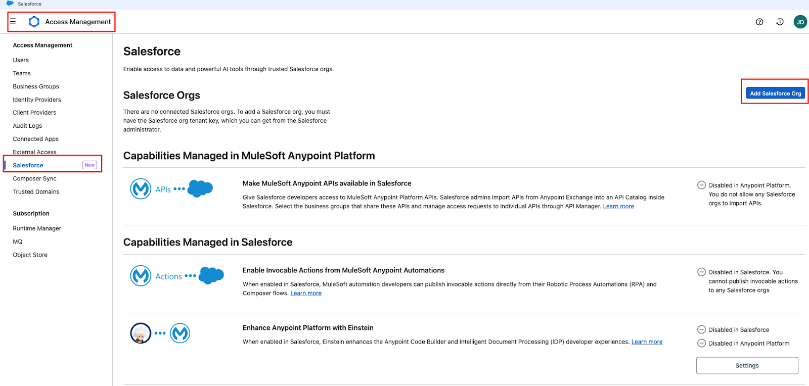Click the Salesforce Orgs heading
809x386 pixels.
[x=162, y=95]
